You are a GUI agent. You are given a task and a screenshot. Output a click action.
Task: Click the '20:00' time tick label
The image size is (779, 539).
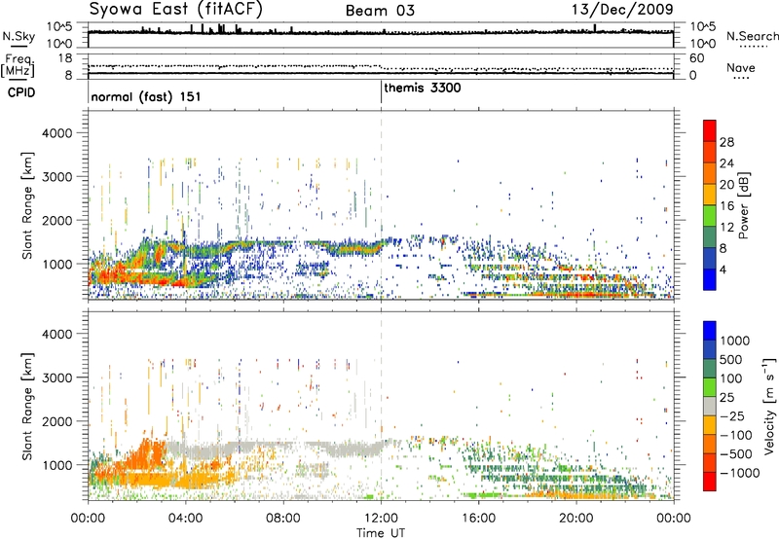pyautogui.click(x=576, y=519)
